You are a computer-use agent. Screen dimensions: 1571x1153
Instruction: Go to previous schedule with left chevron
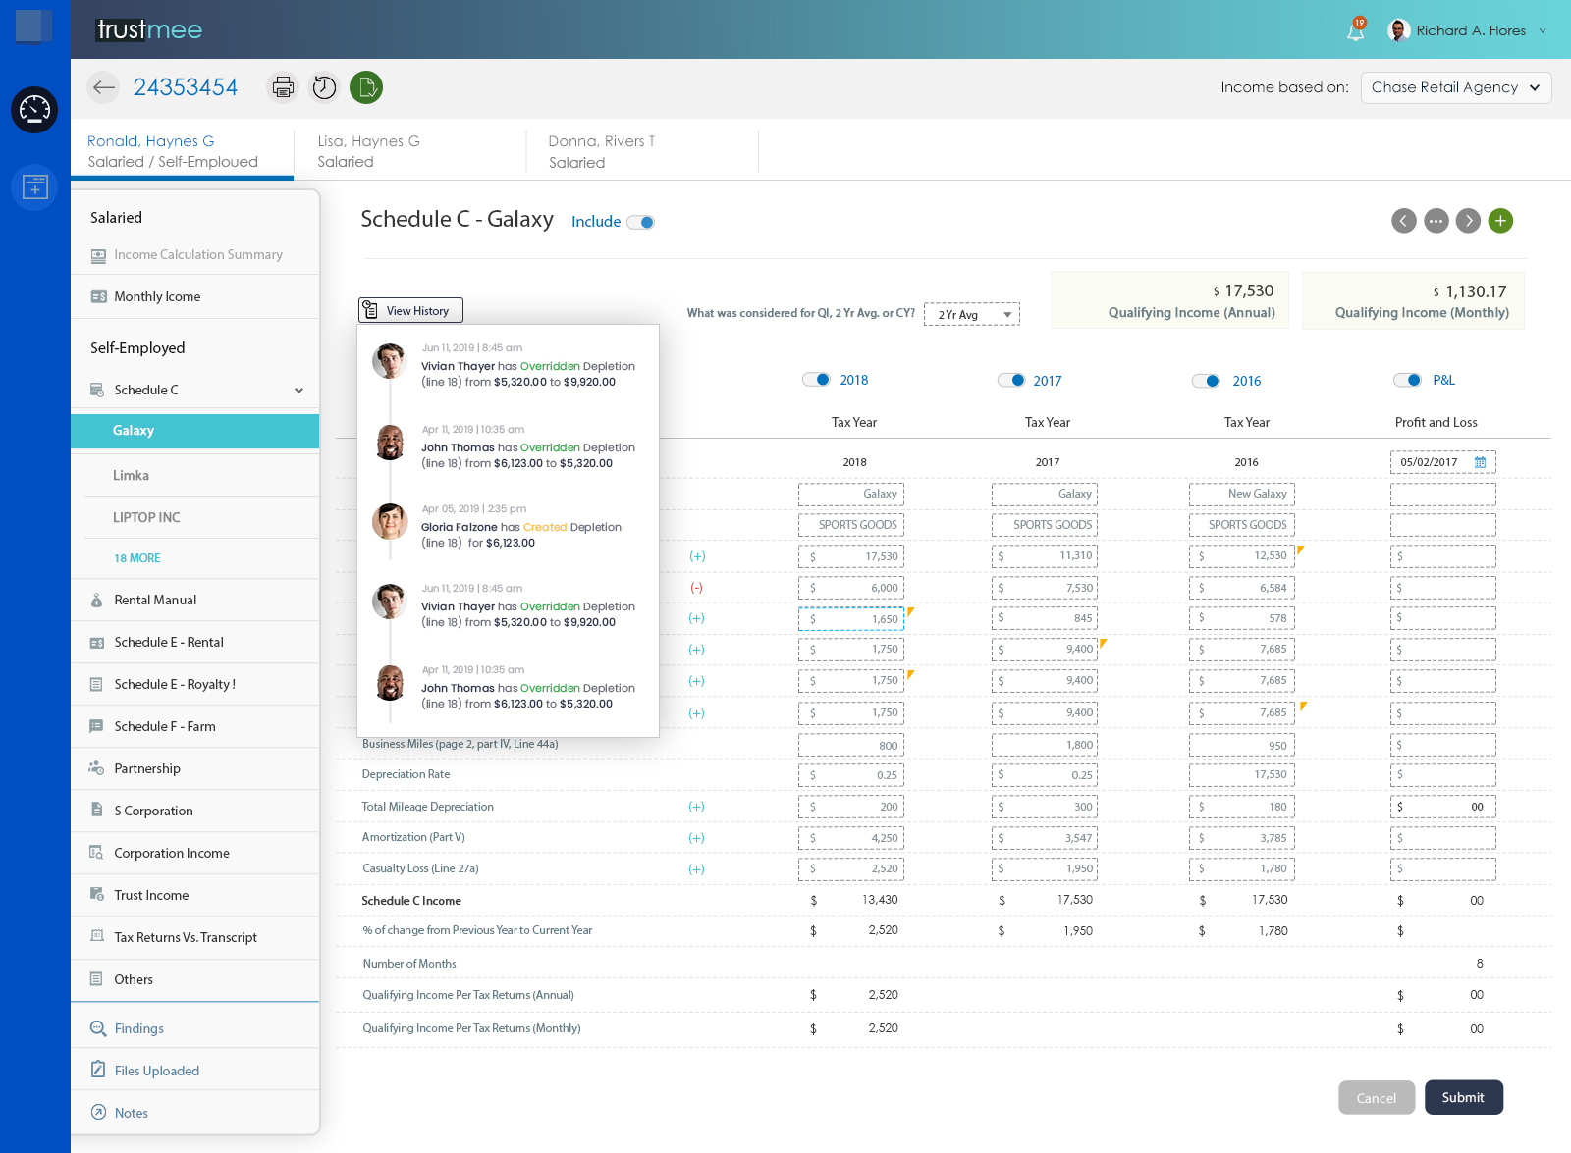click(1404, 221)
